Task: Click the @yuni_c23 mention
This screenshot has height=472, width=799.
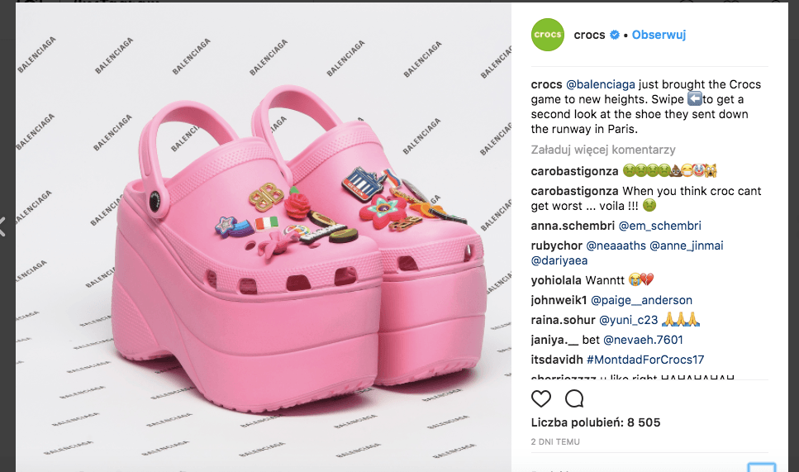Action: tap(628, 320)
